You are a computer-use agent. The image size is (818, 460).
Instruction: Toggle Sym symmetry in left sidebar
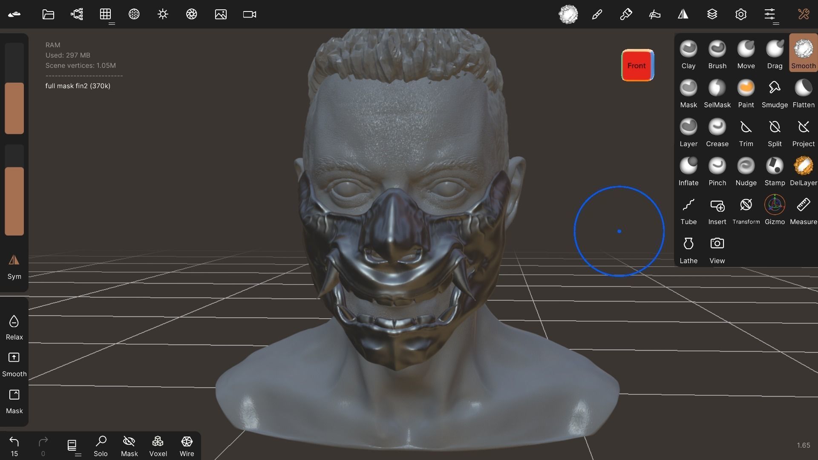(14, 267)
